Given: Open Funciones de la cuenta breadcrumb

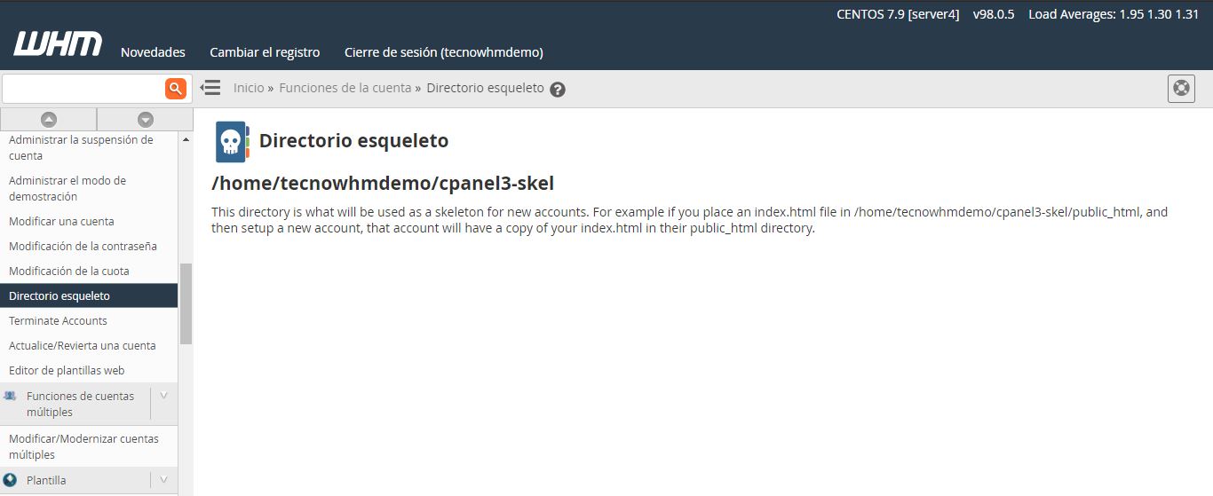Looking at the screenshot, I should pos(345,88).
